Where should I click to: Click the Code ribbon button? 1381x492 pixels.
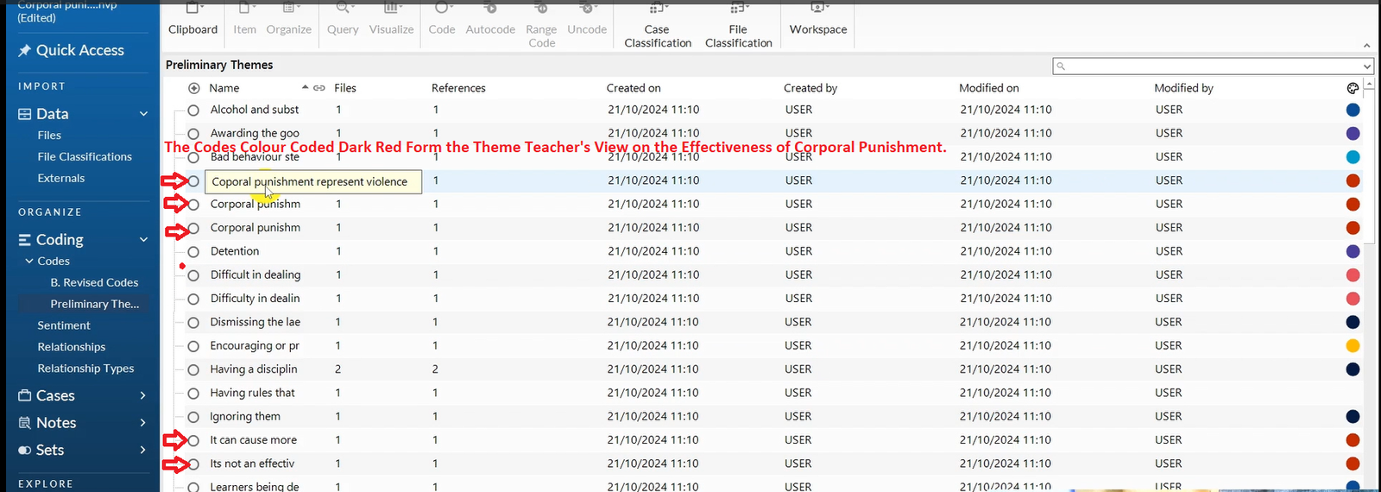[441, 21]
